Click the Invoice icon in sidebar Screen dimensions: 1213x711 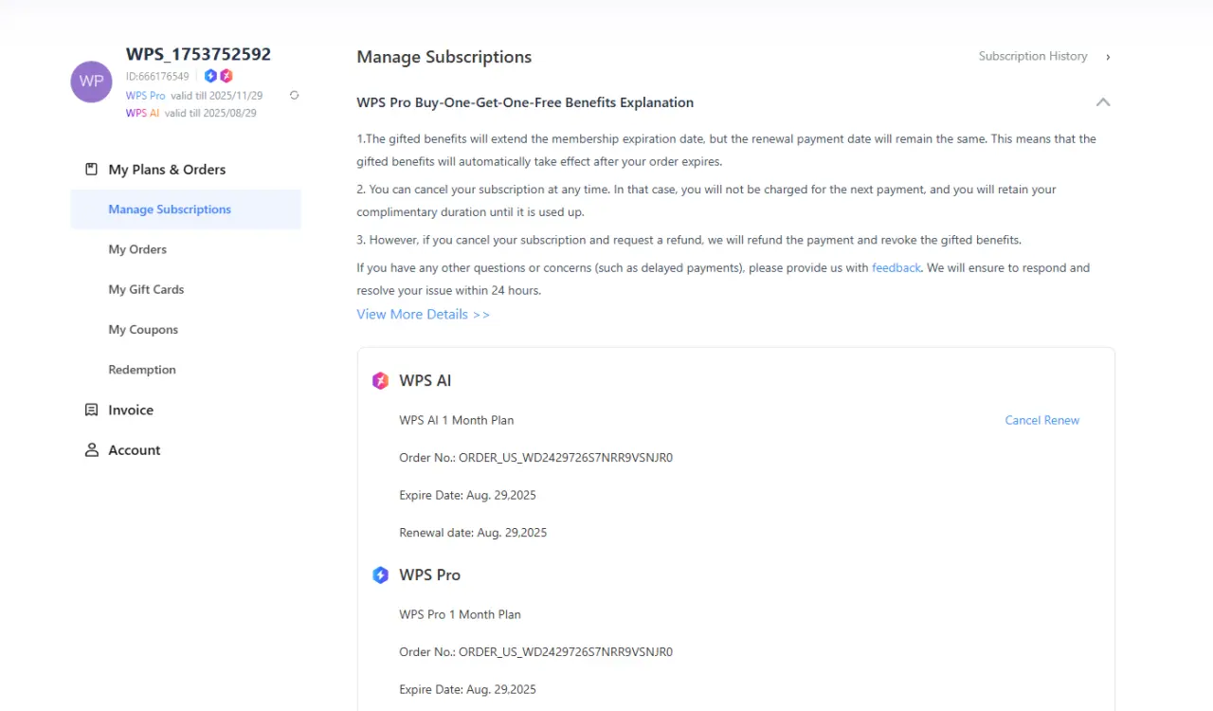coord(92,410)
